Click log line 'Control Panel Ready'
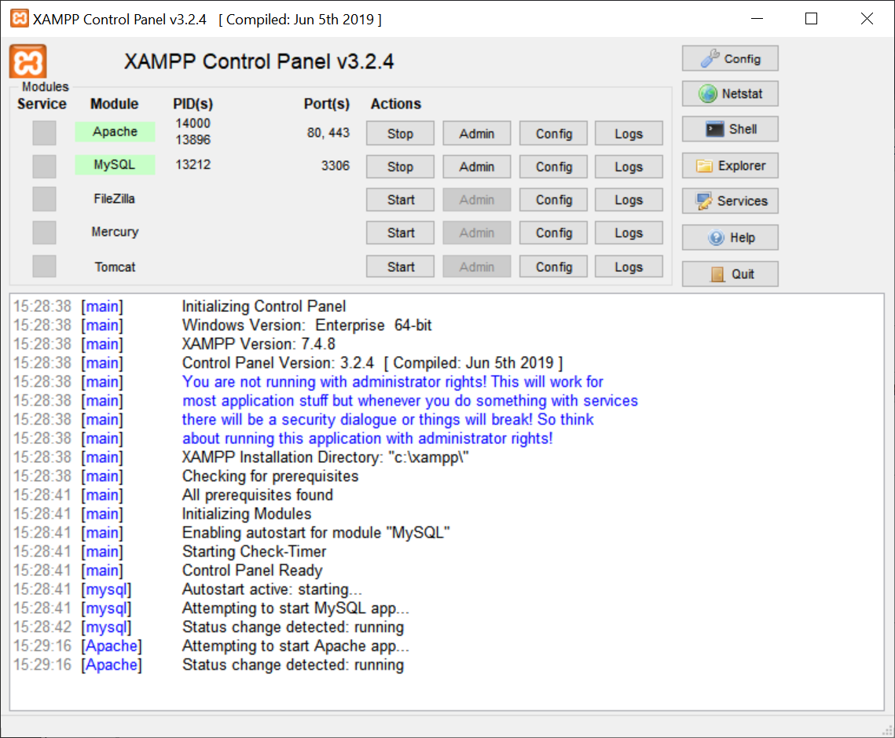The width and height of the screenshot is (895, 738). pyautogui.click(x=252, y=570)
